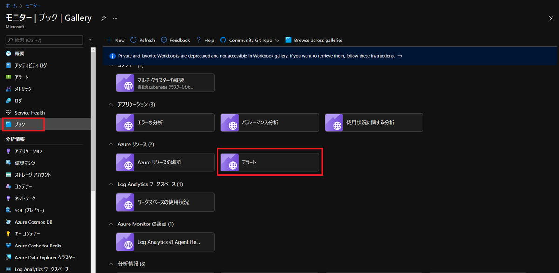This screenshot has height=273, width=559.
Task: Open the Community Git repo dropdown arrow
Action: coord(278,41)
